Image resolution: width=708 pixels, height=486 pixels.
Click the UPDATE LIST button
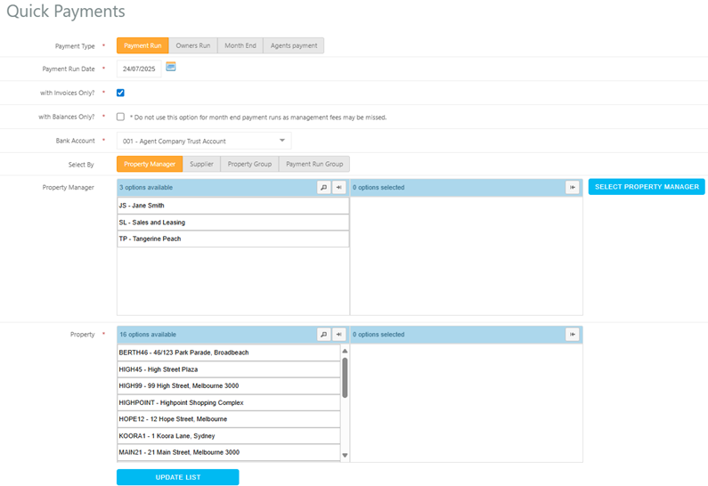pos(178,477)
